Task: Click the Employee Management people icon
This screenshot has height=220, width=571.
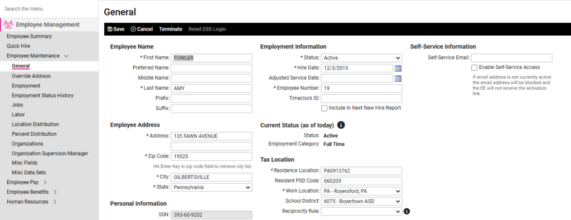Action: (8, 25)
